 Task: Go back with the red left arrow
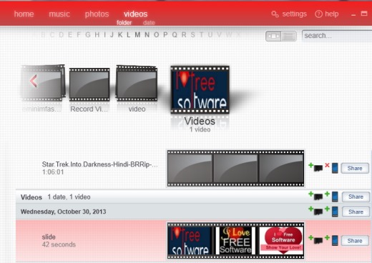tap(34, 81)
